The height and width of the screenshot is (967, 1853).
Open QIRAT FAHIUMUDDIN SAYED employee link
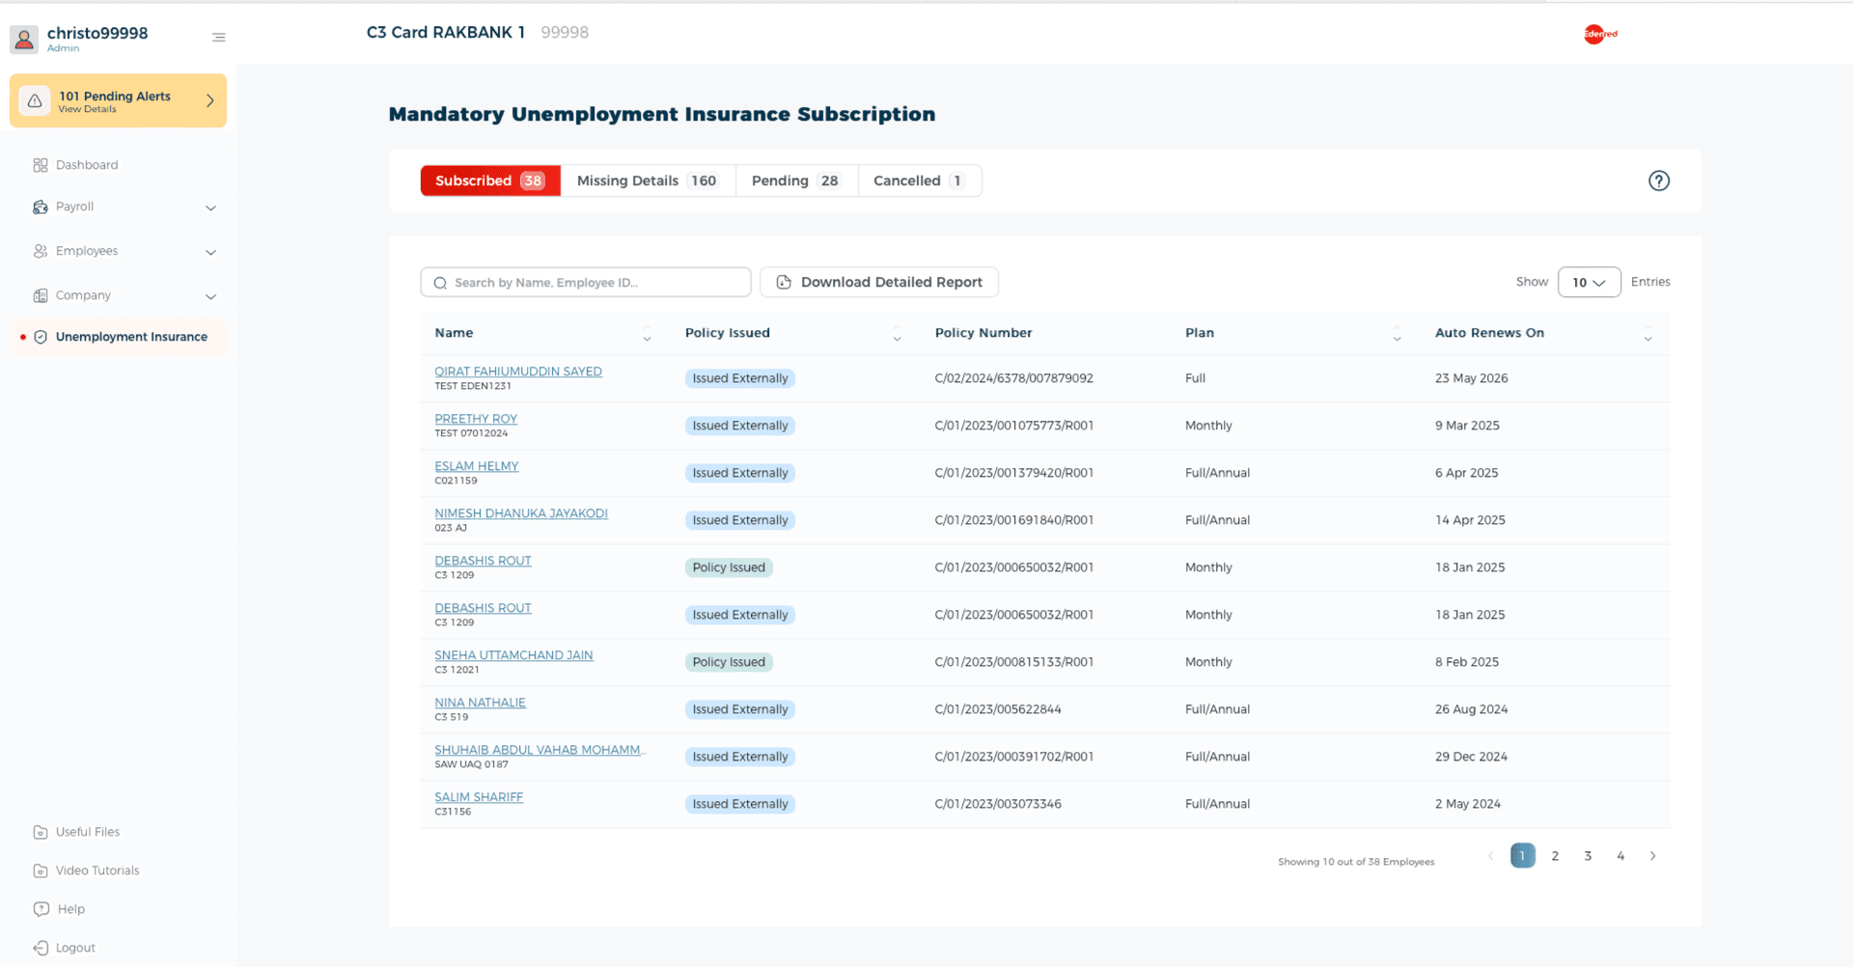[518, 372]
